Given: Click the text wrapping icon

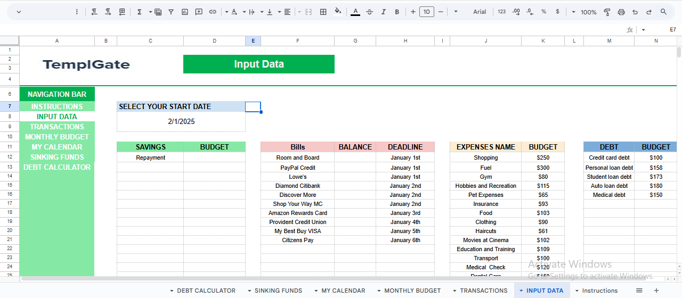Looking at the screenshot, I should [x=252, y=12].
